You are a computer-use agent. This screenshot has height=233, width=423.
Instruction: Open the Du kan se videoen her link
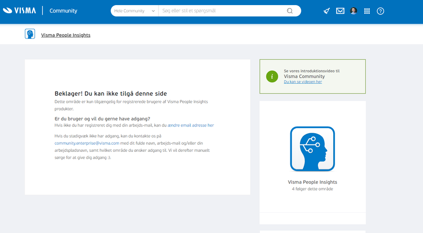coord(303,82)
